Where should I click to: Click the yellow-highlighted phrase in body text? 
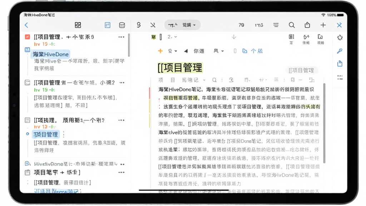[180, 98]
